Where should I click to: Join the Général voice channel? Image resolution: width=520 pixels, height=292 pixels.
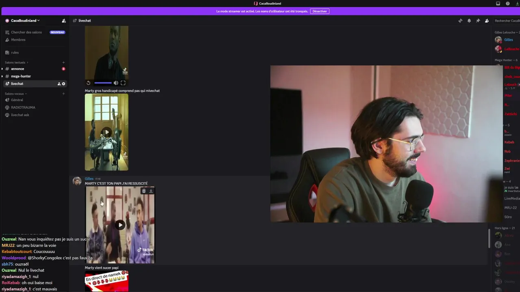tap(17, 100)
